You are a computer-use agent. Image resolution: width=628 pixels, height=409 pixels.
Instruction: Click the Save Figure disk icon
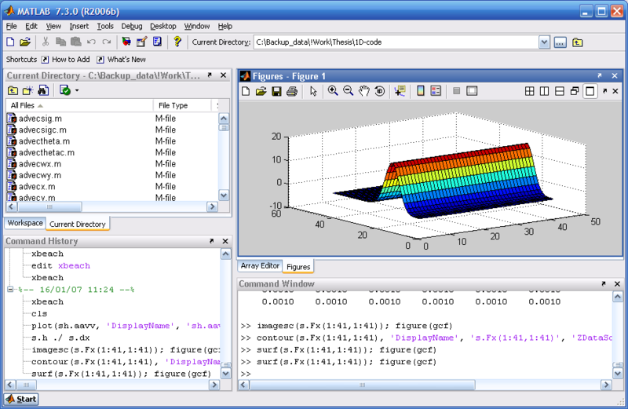276,91
